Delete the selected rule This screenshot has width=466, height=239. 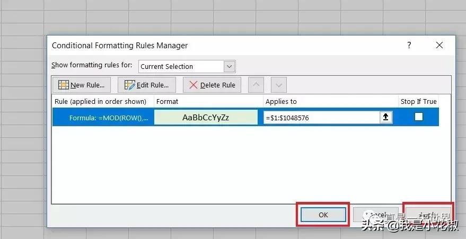point(212,85)
